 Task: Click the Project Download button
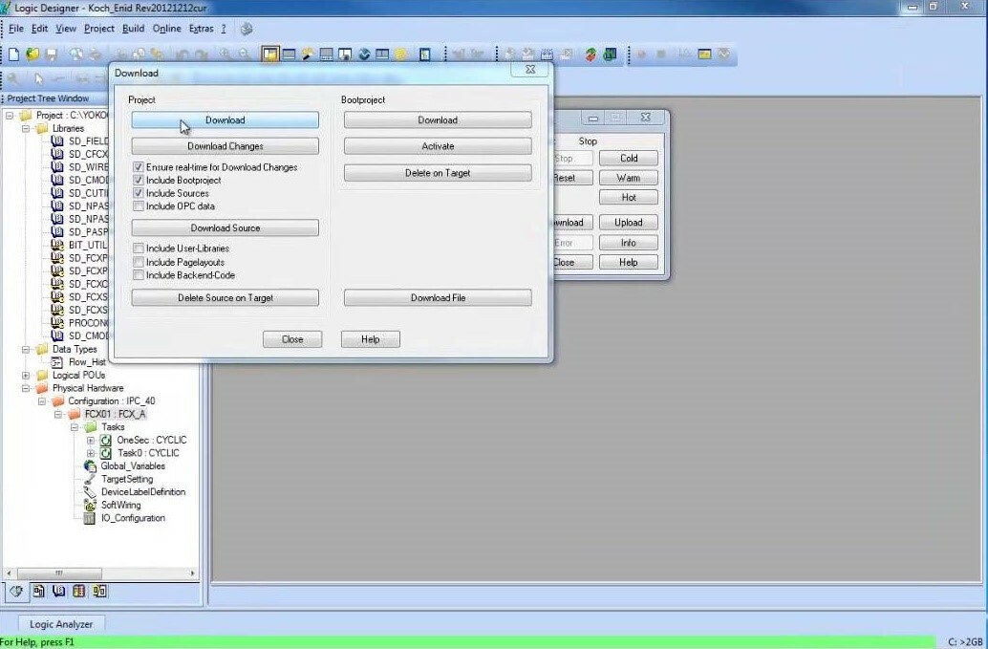[225, 120]
